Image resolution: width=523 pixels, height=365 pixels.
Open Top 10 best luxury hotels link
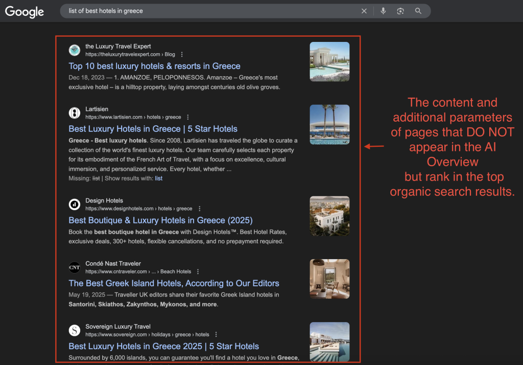pyautogui.click(x=154, y=66)
